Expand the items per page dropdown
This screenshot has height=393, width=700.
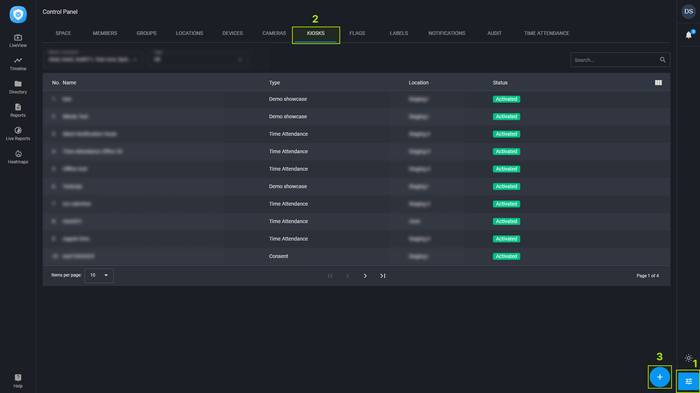(x=99, y=275)
